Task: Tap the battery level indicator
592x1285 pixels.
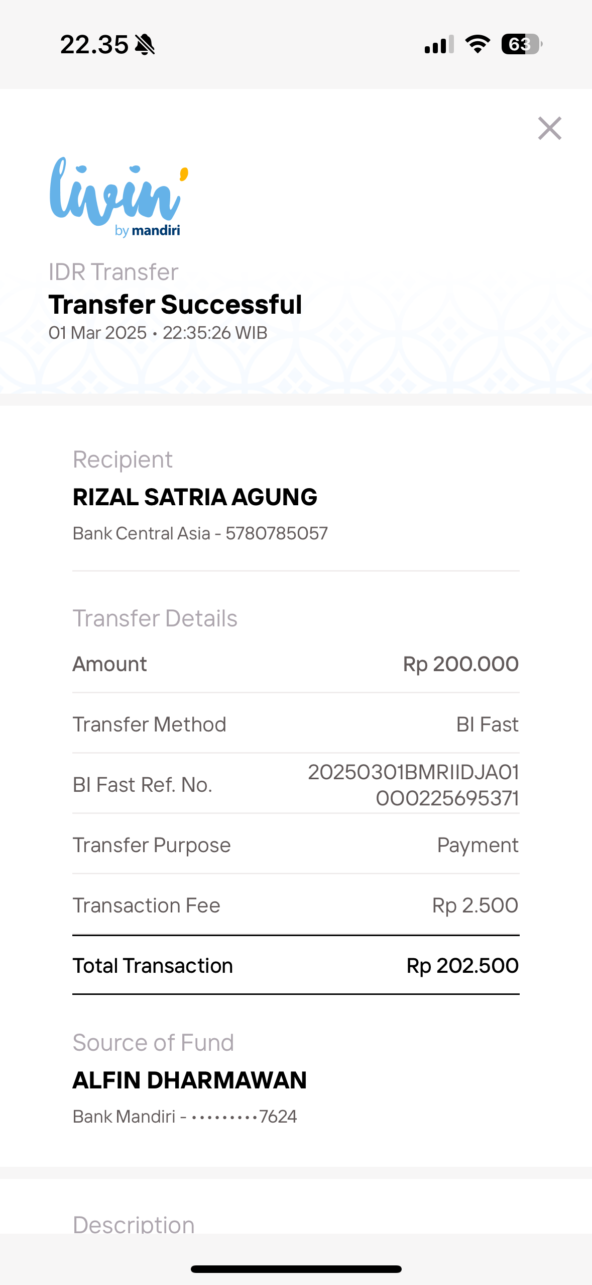Action: point(521,44)
